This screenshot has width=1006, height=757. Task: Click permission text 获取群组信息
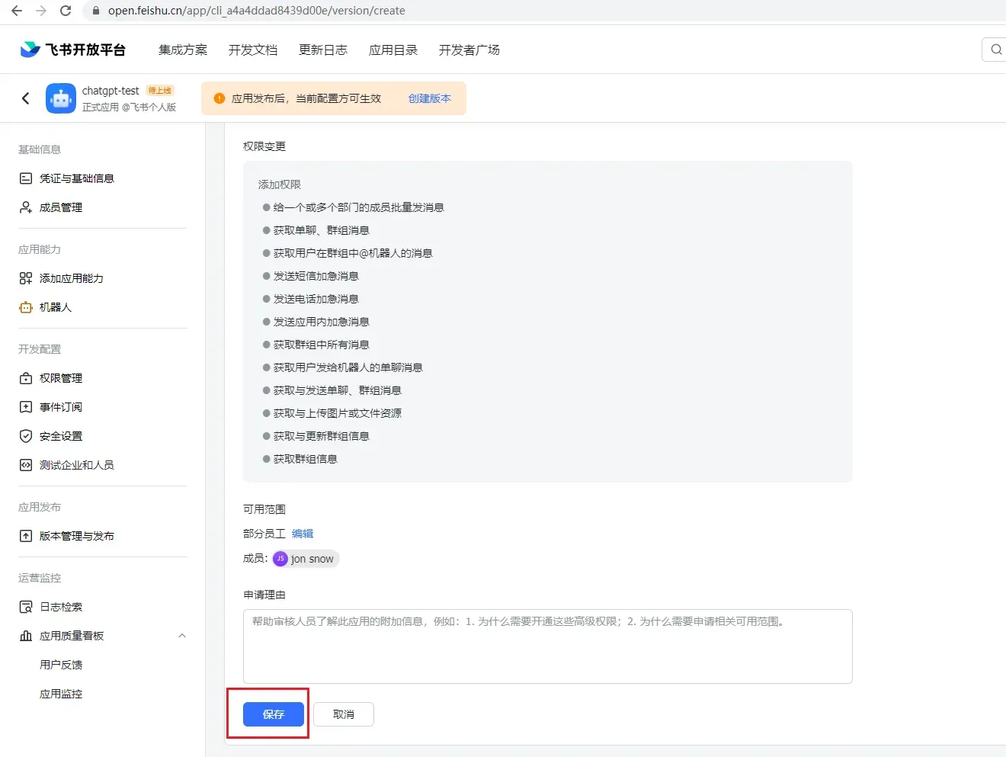[x=305, y=459]
